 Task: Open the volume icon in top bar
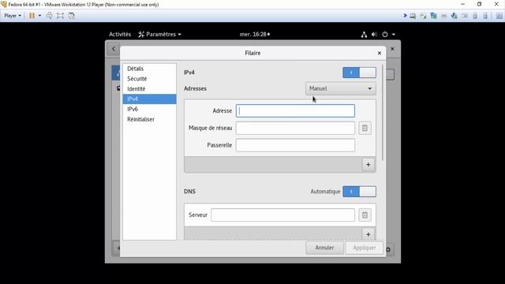374,34
